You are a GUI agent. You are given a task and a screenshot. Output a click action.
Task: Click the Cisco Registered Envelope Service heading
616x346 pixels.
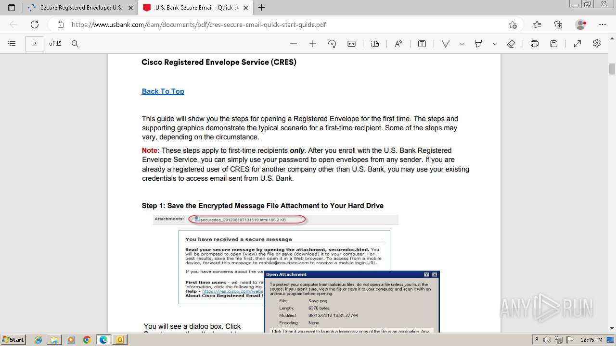pyautogui.click(x=219, y=62)
